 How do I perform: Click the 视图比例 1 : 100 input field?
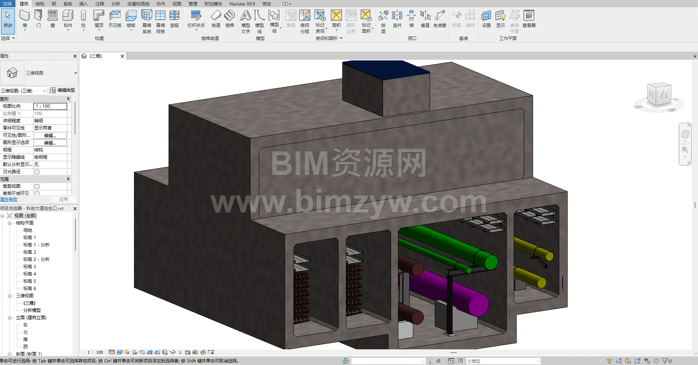pyautogui.click(x=50, y=106)
